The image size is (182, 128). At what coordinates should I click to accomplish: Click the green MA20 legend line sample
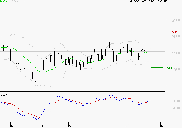[x=9, y=1]
